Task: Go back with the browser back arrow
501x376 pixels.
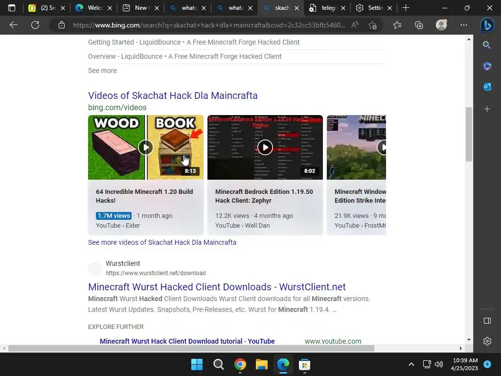Action: click(13, 25)
